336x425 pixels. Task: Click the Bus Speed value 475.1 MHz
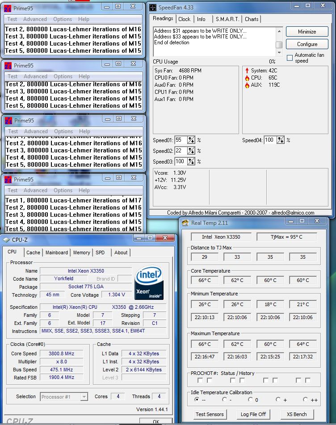pyautogui.click(x=62, y=370)
